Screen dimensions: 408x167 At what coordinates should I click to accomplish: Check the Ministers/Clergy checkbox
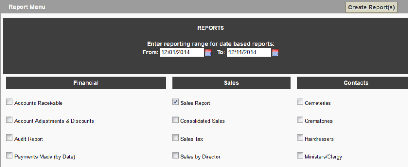pyautogui.click(x=300, y=156)
